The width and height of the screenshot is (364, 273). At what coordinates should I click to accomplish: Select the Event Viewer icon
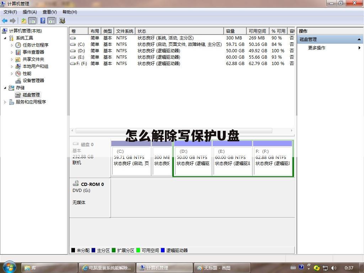click(18, 52)
